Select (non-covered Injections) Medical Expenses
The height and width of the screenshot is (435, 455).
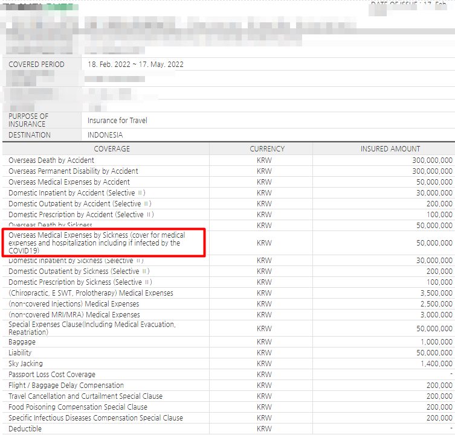[74, 303]
